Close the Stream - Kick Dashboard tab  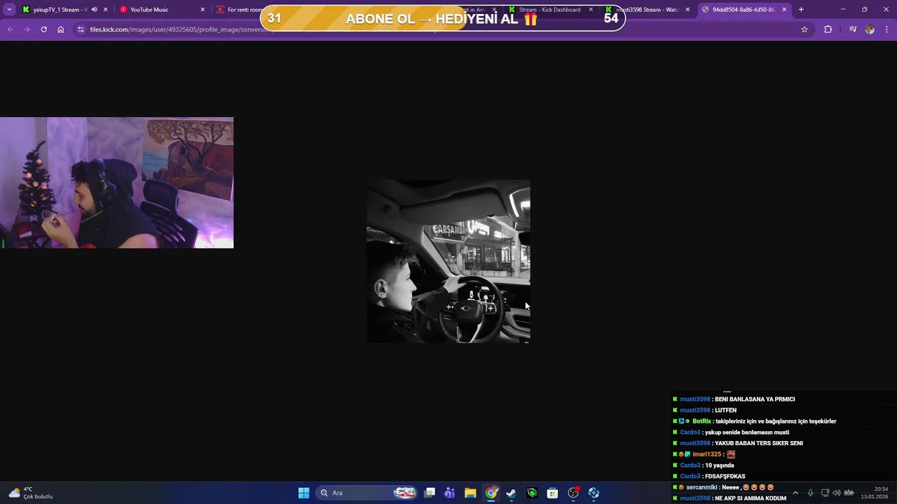(591, 10)
